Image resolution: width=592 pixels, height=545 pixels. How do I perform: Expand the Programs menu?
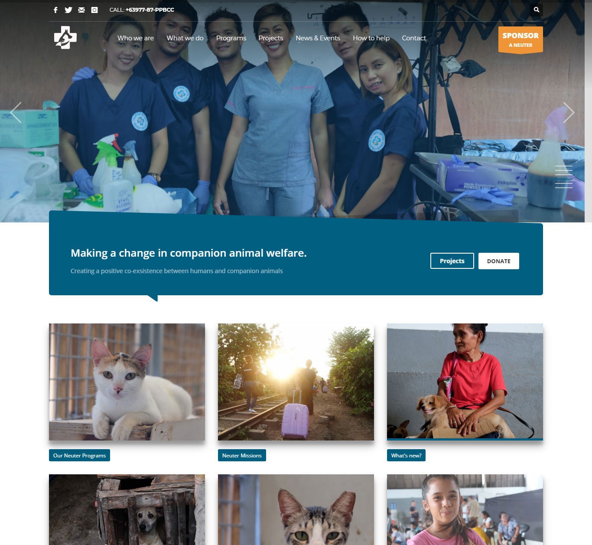point(231,38)
